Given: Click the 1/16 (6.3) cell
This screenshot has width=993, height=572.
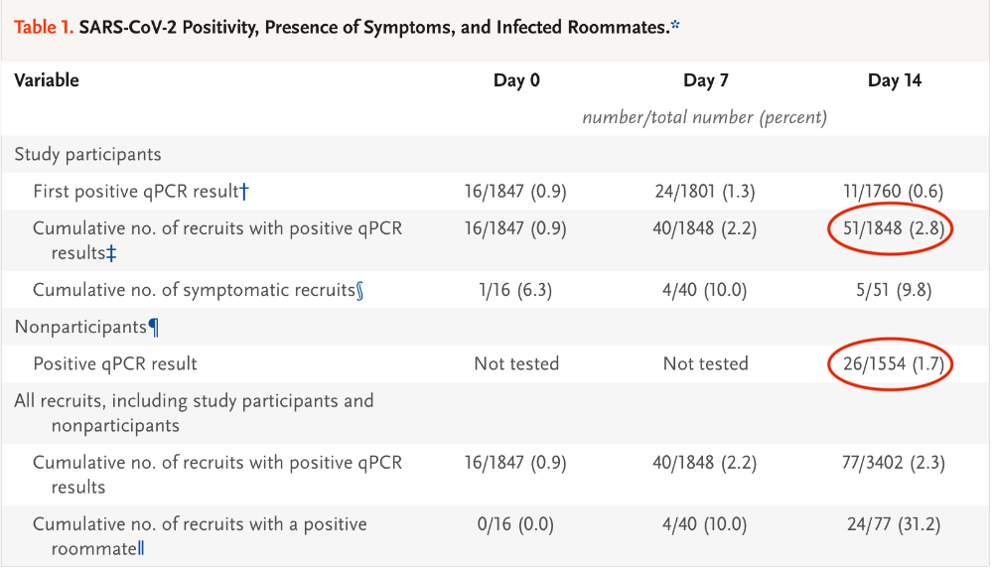Looking at the screenshot, I should 516,290.
